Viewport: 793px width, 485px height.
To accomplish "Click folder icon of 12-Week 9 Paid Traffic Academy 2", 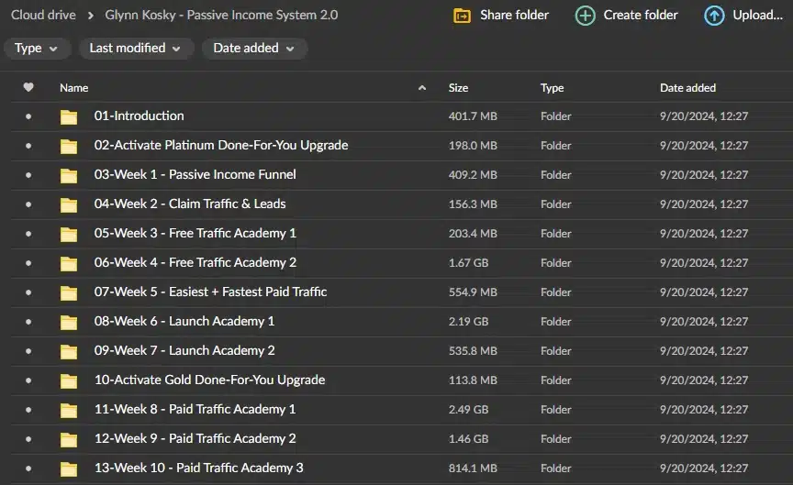I will coord(69,439).
